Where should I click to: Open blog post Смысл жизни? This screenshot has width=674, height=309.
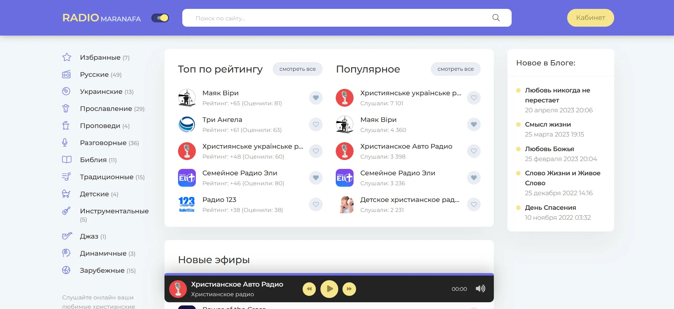[x=548, y=124]
